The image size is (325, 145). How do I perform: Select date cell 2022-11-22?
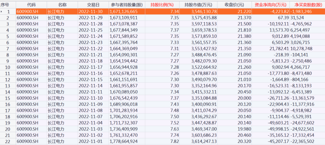coord(91,49)
